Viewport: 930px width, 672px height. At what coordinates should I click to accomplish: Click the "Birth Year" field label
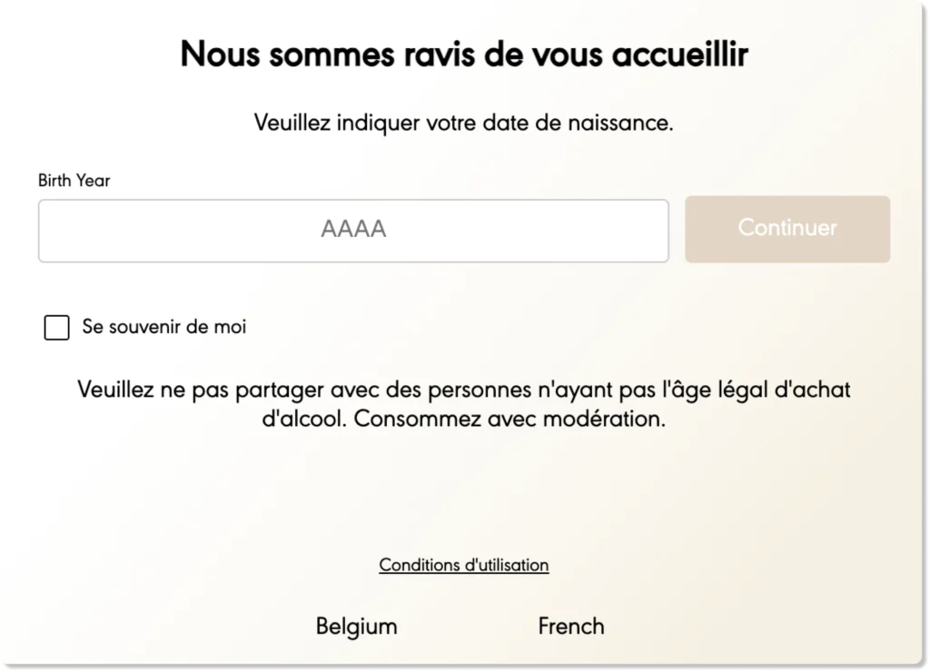pyautogui.click(x=74, y=181)
